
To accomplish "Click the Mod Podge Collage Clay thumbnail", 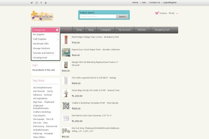I will click(x=66, y=40).
